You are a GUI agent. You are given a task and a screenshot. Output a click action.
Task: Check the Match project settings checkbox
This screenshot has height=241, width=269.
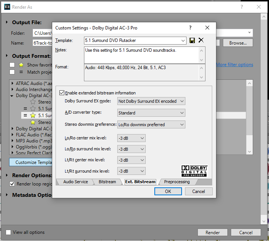[12, 72]
